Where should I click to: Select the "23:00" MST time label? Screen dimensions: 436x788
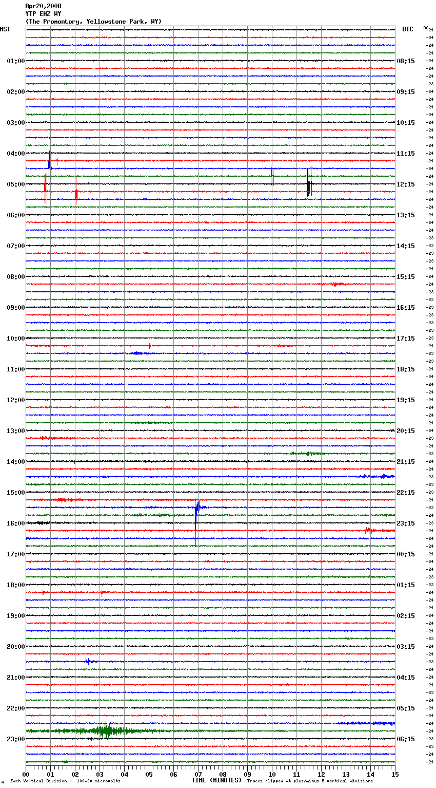click(16, 739)
